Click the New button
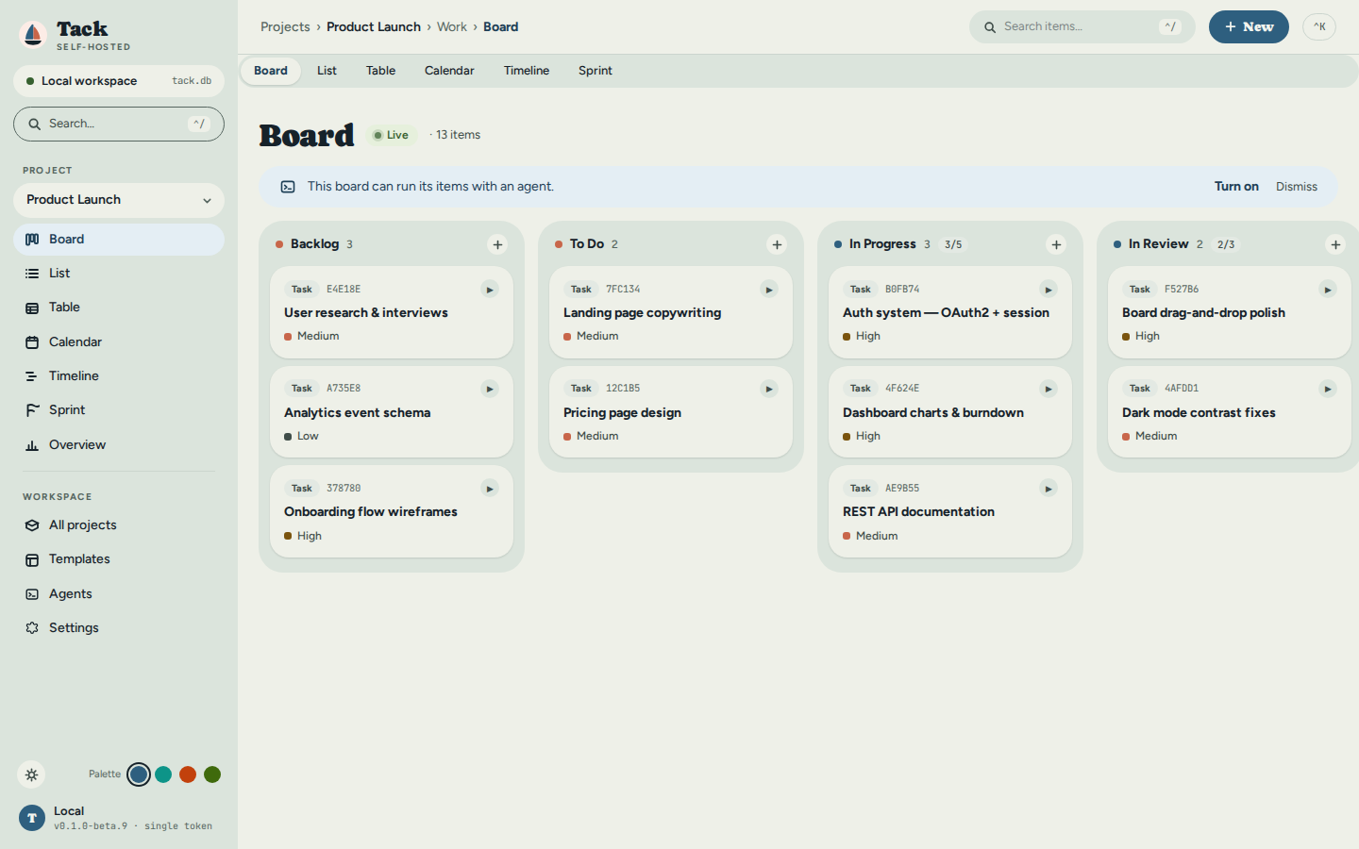This screenshot has width=1359, height=849. tap(1249, 26)
